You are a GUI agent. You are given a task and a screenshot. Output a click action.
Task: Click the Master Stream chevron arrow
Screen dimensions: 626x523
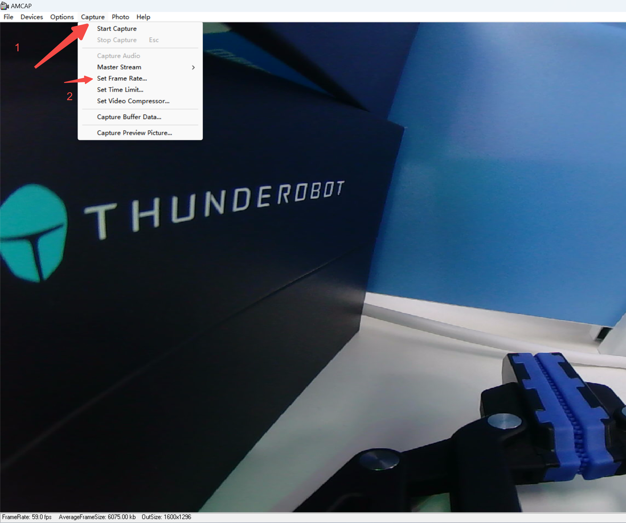click(x=193, y=67)
